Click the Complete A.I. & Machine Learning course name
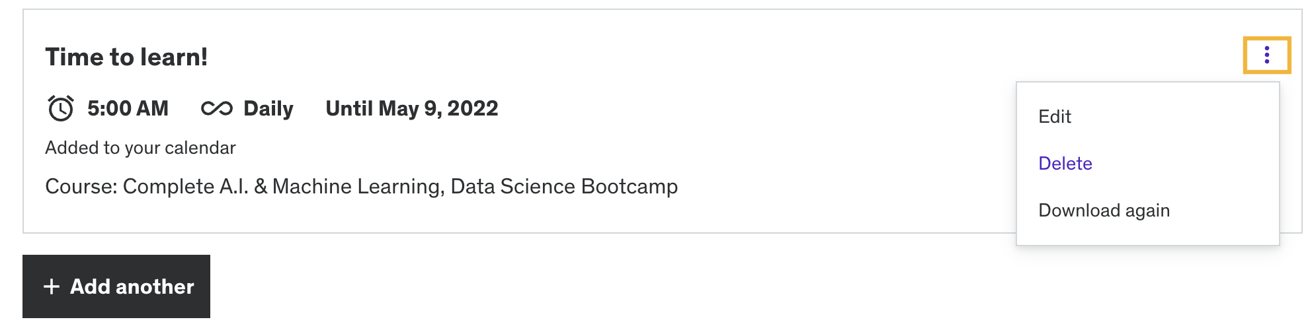This screenshot has height=332, width=1312. click(283, 187)
